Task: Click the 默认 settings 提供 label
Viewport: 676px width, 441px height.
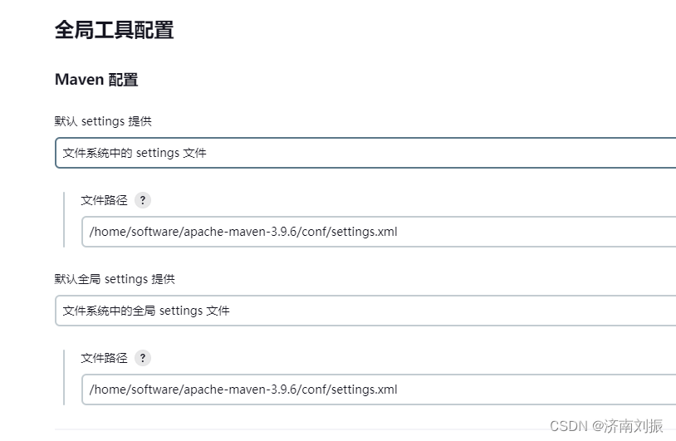Action: point(103,121)
